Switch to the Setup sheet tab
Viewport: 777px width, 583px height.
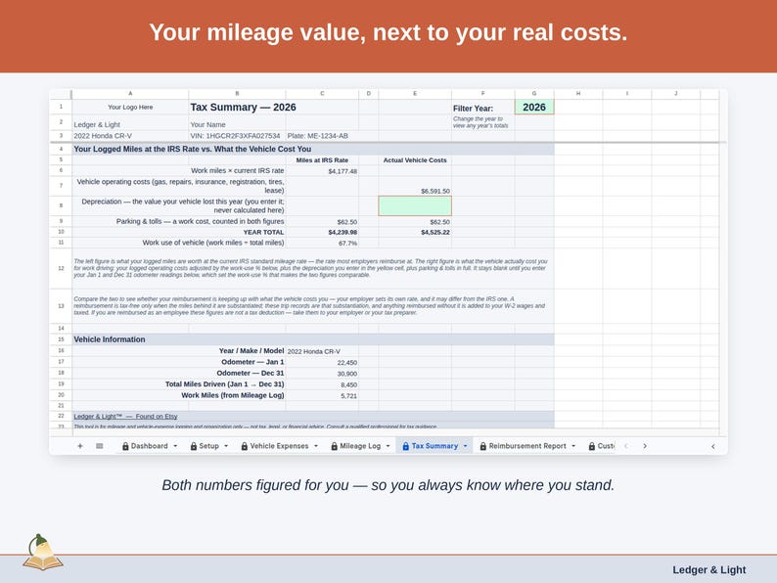point(208,446)
